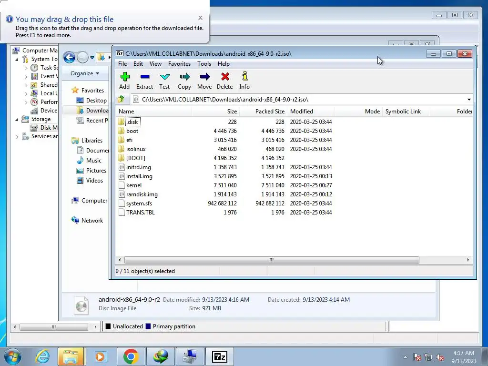
Task: Select install.img file
Action: coord(136,176)
